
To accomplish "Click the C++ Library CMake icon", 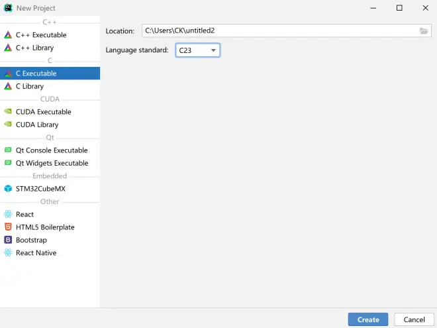I will point(8,48).
